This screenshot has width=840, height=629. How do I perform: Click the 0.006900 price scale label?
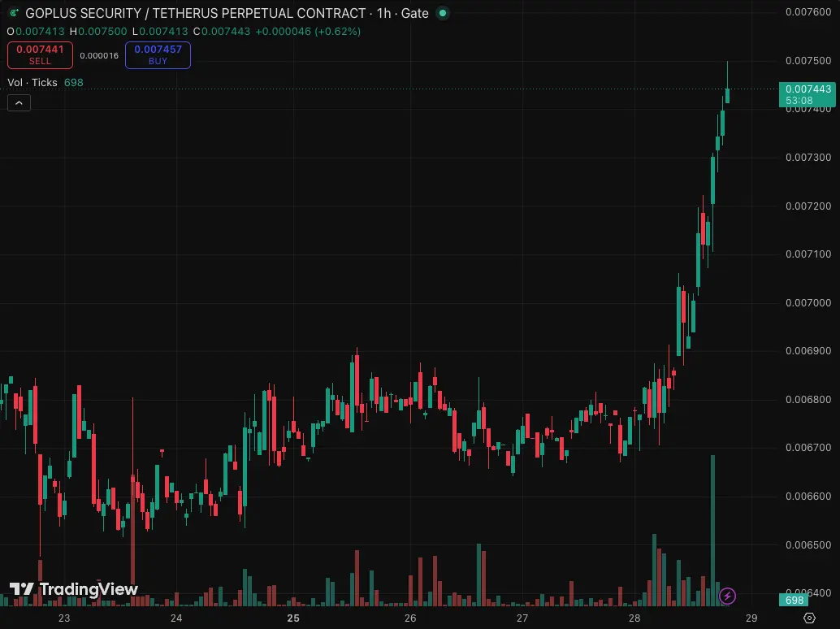[x=808, y=351]
